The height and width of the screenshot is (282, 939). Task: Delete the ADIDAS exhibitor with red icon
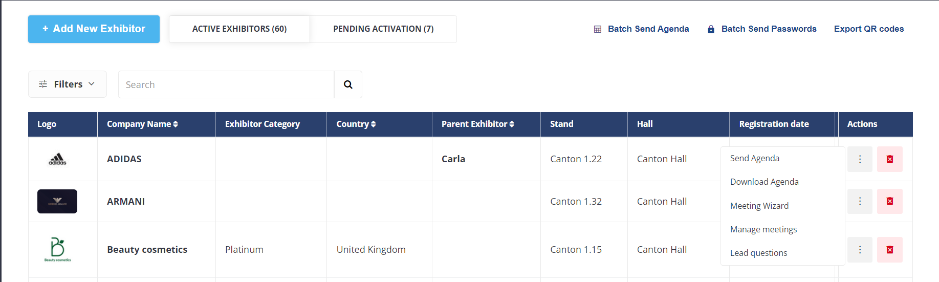point(890,159)
